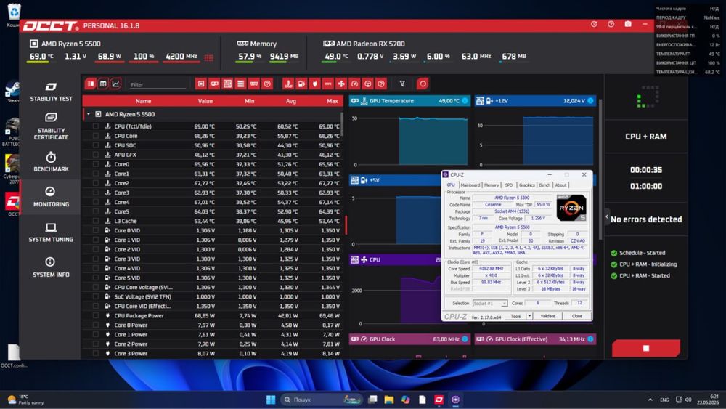The height and width of the screenshot is (409, 726).
Task: Click the graphs panel vertical scrollbar
Action: [x=600, y=169]
